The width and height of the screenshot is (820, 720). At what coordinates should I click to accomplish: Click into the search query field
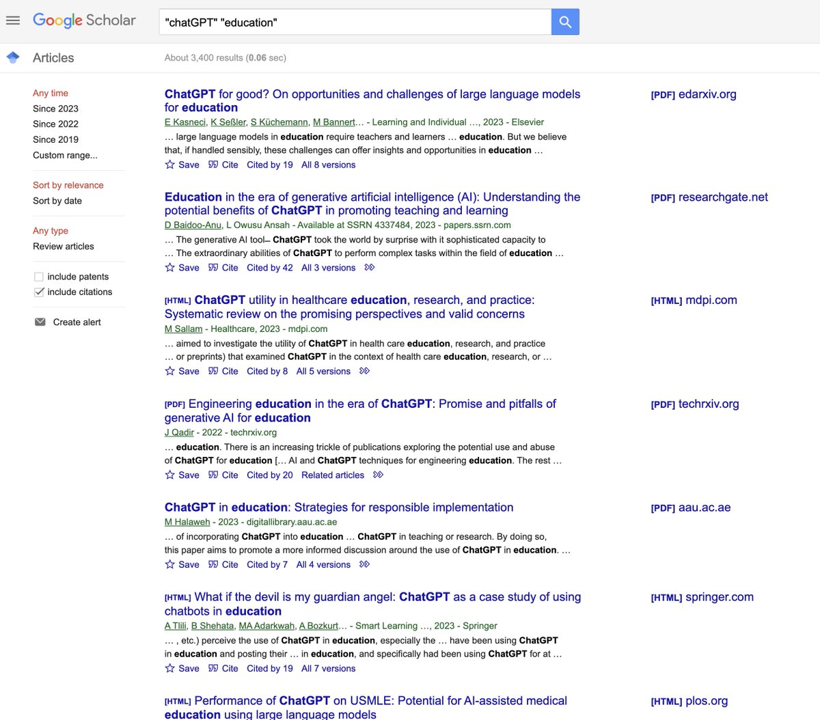[x=355, y=22]
